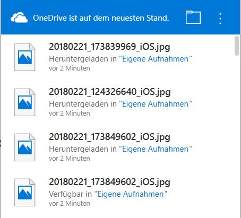This screenshot has height=218, width=241.
Task: Follow Eigene Aufnahmen link under 124326640 file
Action: (155, 104)
